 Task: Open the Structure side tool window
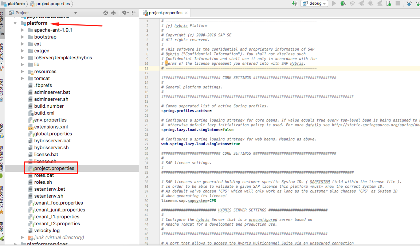pos(2,57)
